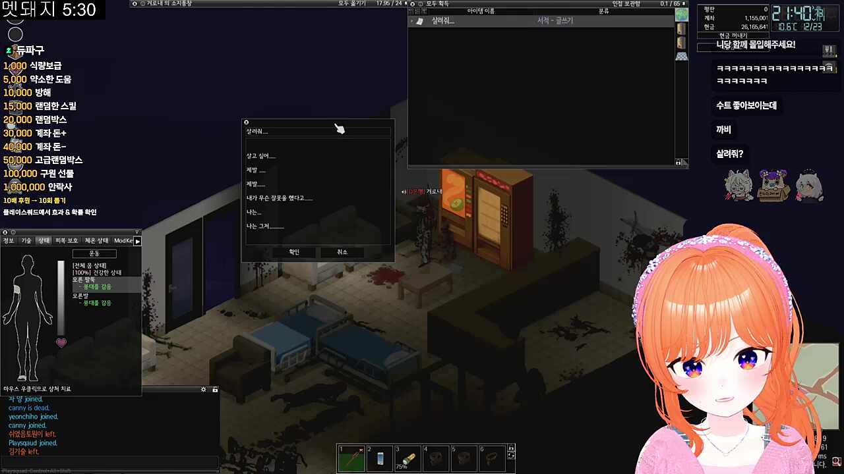Switch to the 체온 상태 tab
Viewport: 844px width, 474px height.
coord(96,241)
